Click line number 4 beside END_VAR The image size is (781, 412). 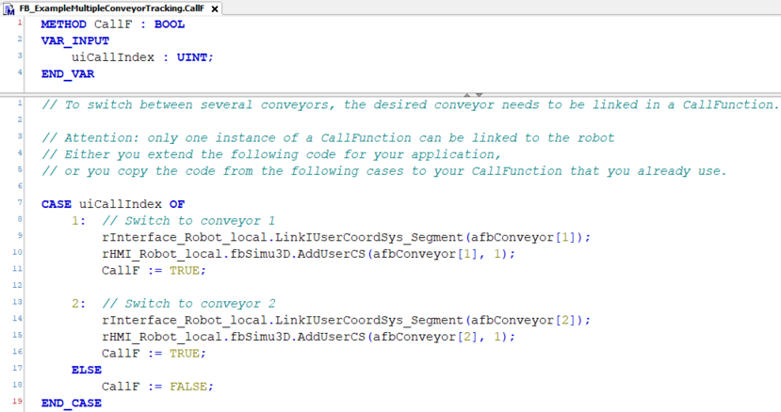pos(19,73)
